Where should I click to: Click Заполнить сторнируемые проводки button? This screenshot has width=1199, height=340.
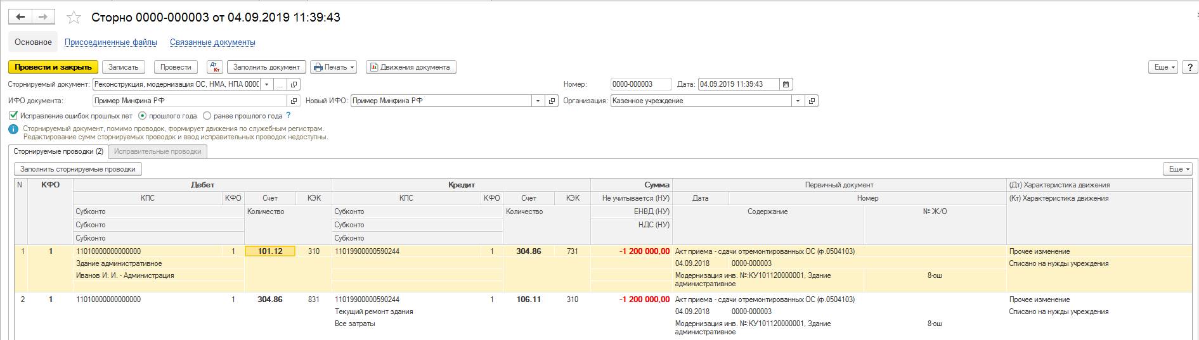(x=78, y=169)
